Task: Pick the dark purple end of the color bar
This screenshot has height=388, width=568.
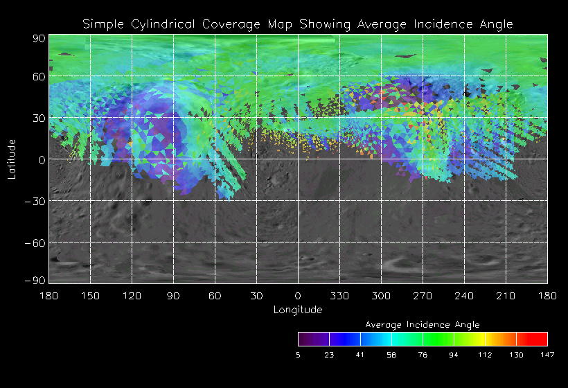Action: (306, 339)
